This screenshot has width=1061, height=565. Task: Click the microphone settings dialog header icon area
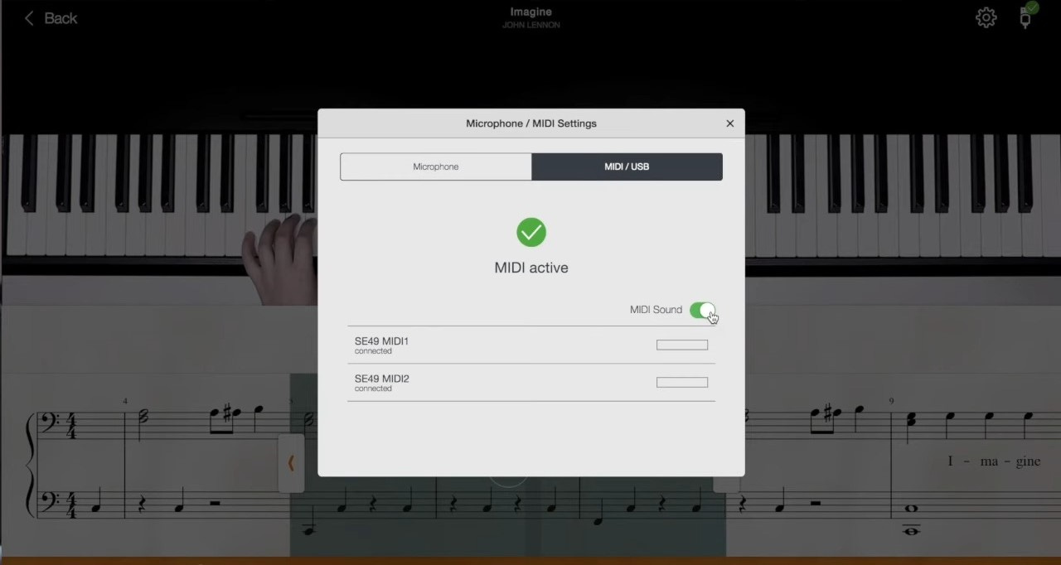point(530,123)
